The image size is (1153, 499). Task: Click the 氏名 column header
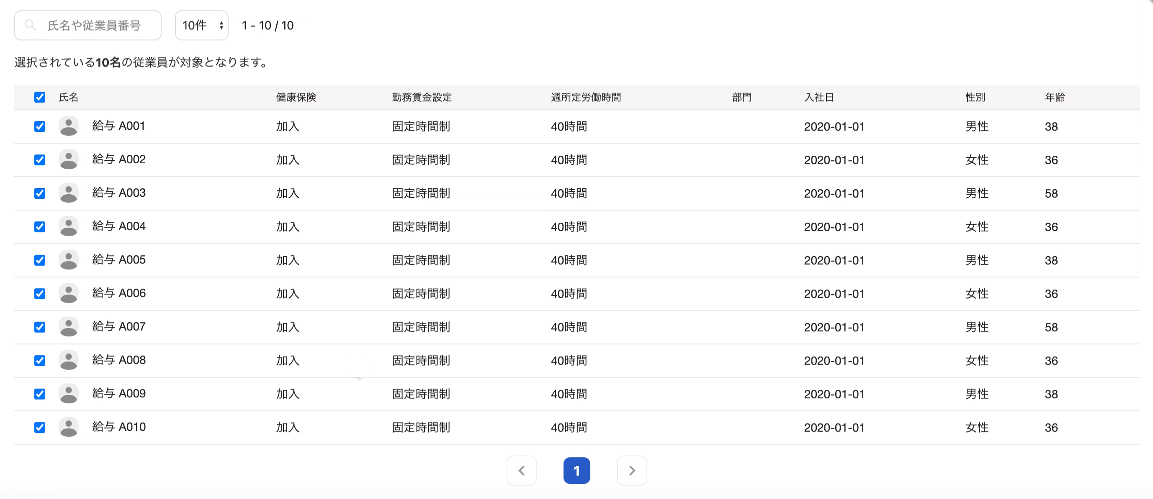pyautogui.click(x=69, y=97)
